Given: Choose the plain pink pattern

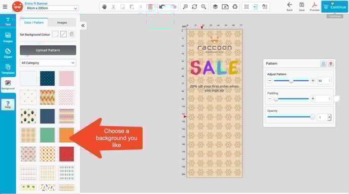Looking at the screenshot, I should (66, 78).
